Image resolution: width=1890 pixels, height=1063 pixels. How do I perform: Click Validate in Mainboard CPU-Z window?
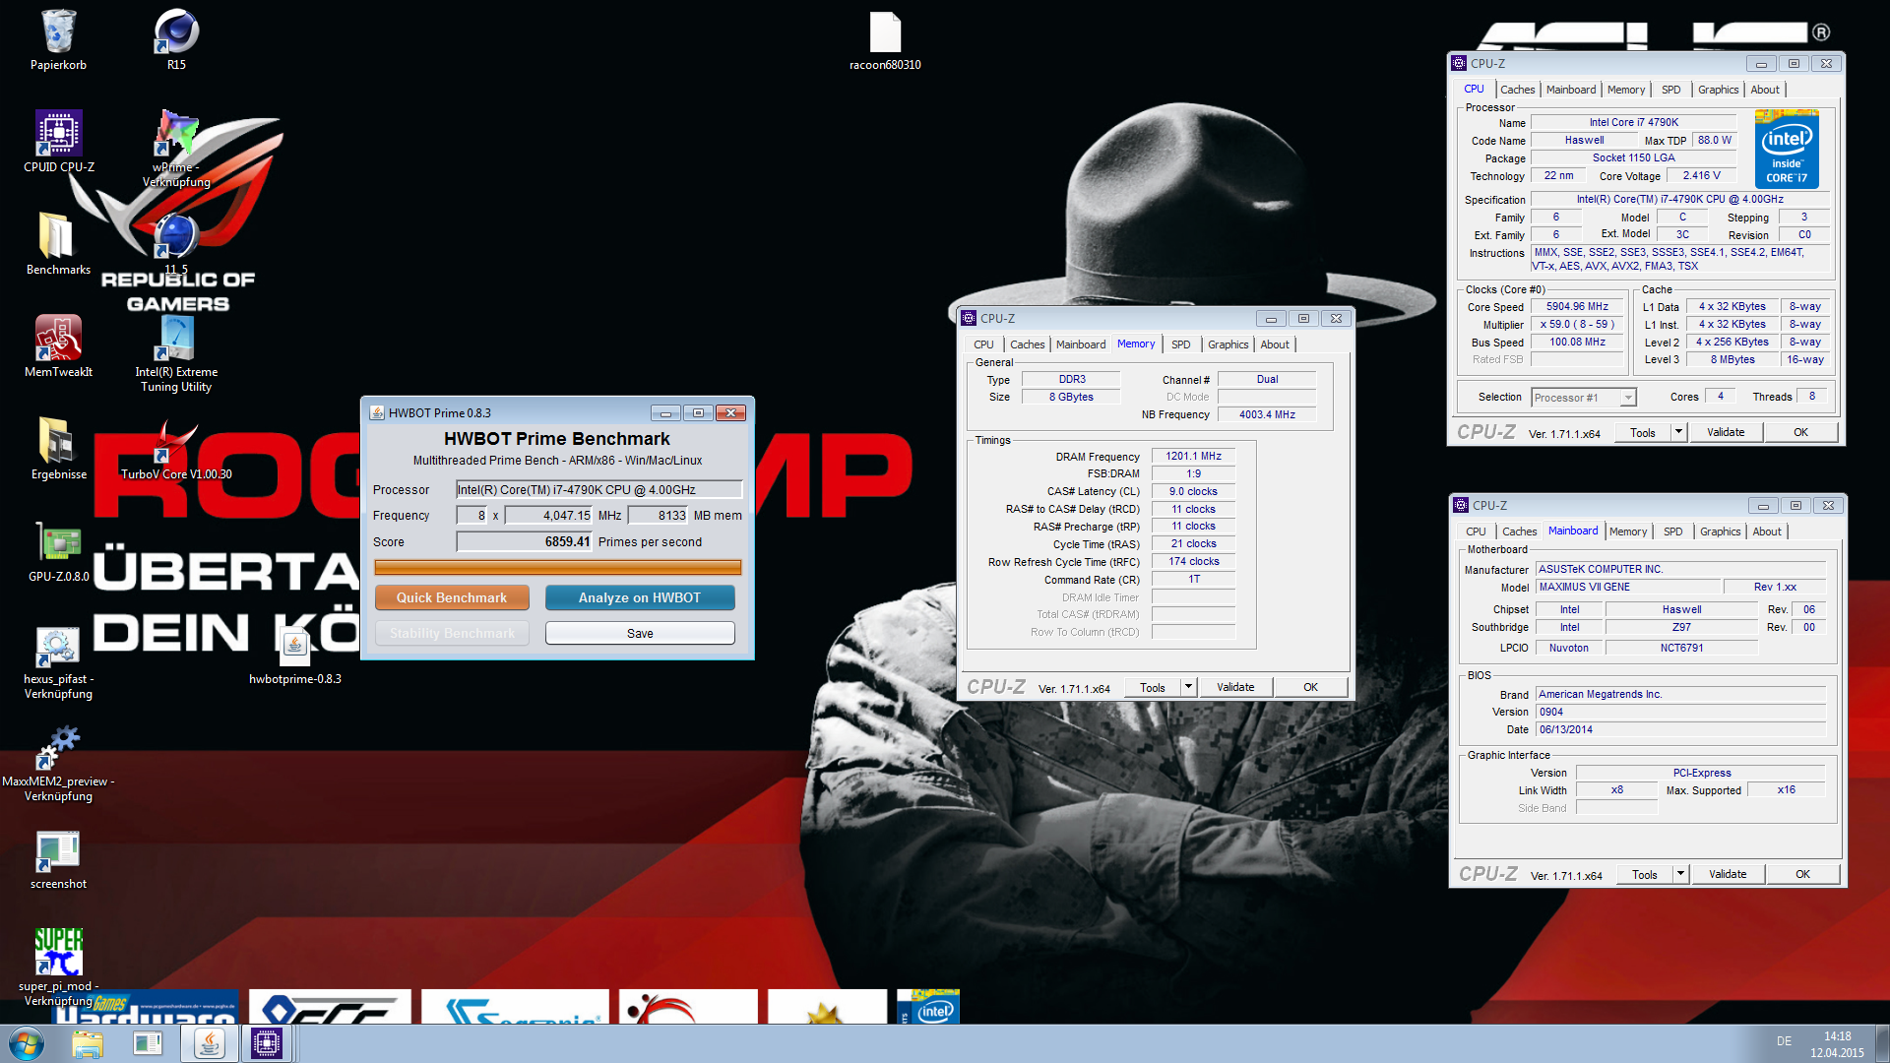[1728, 874]
